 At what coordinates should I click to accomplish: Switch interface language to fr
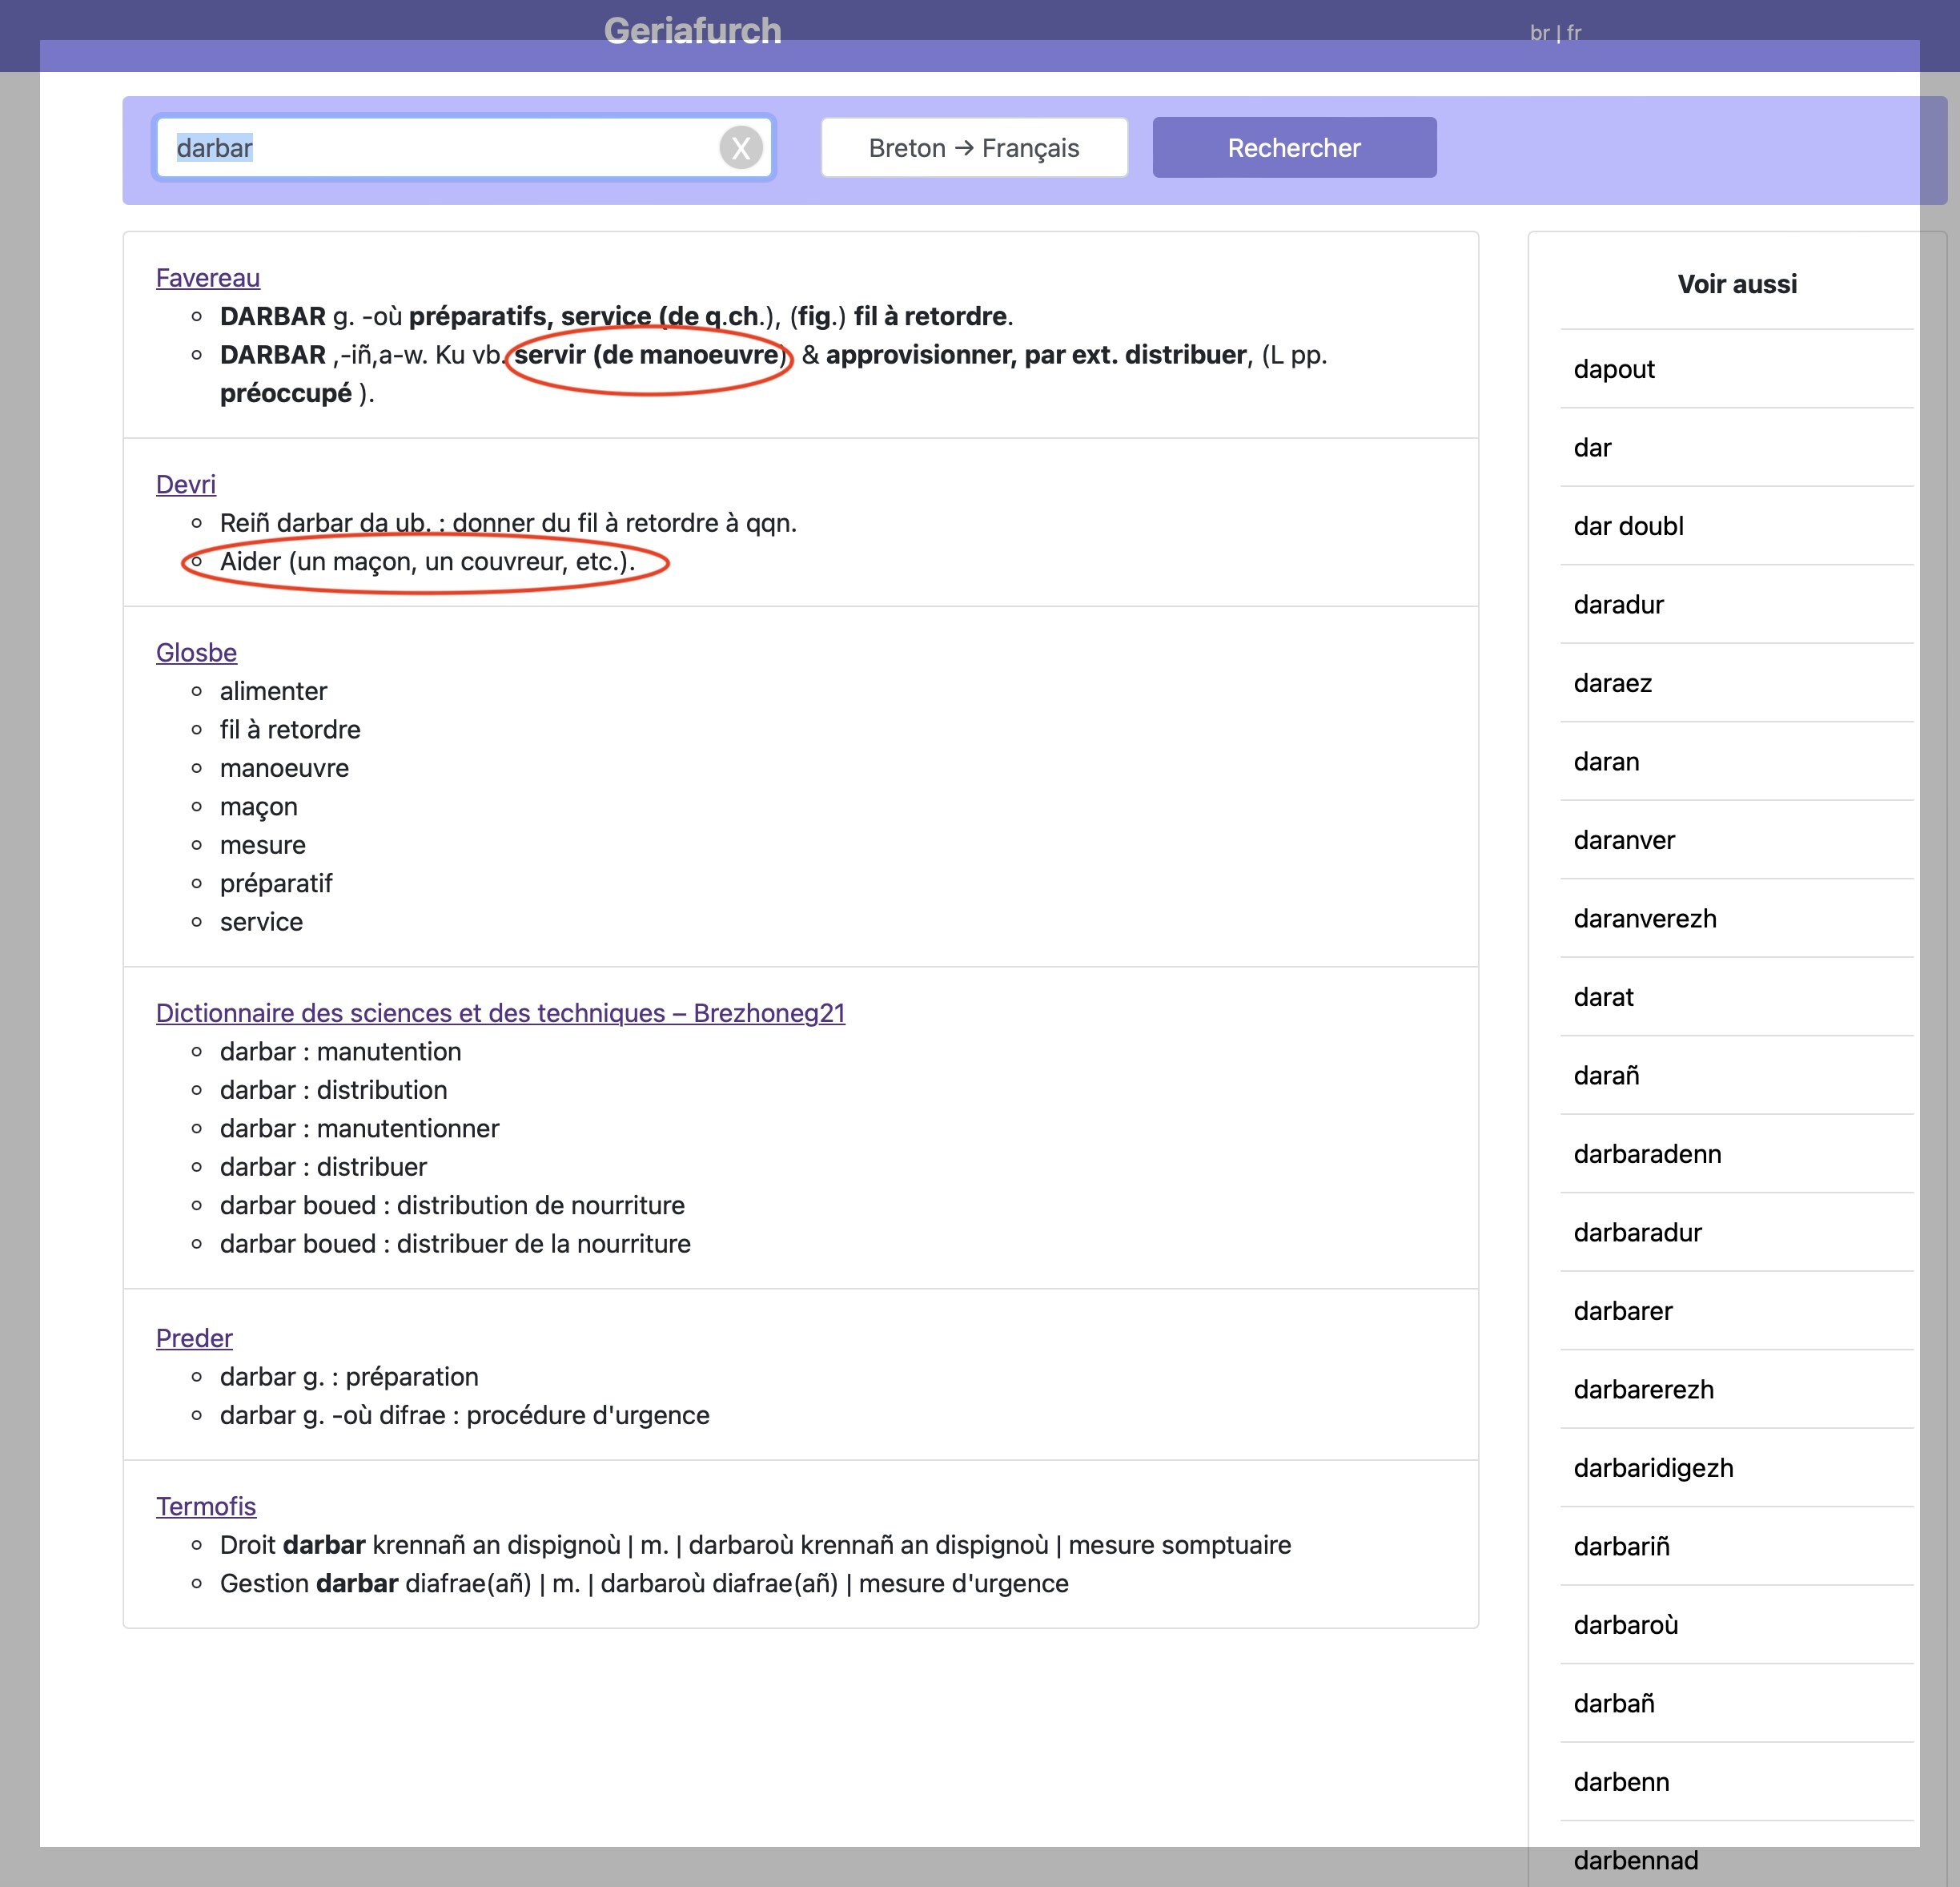point(1574,33)
